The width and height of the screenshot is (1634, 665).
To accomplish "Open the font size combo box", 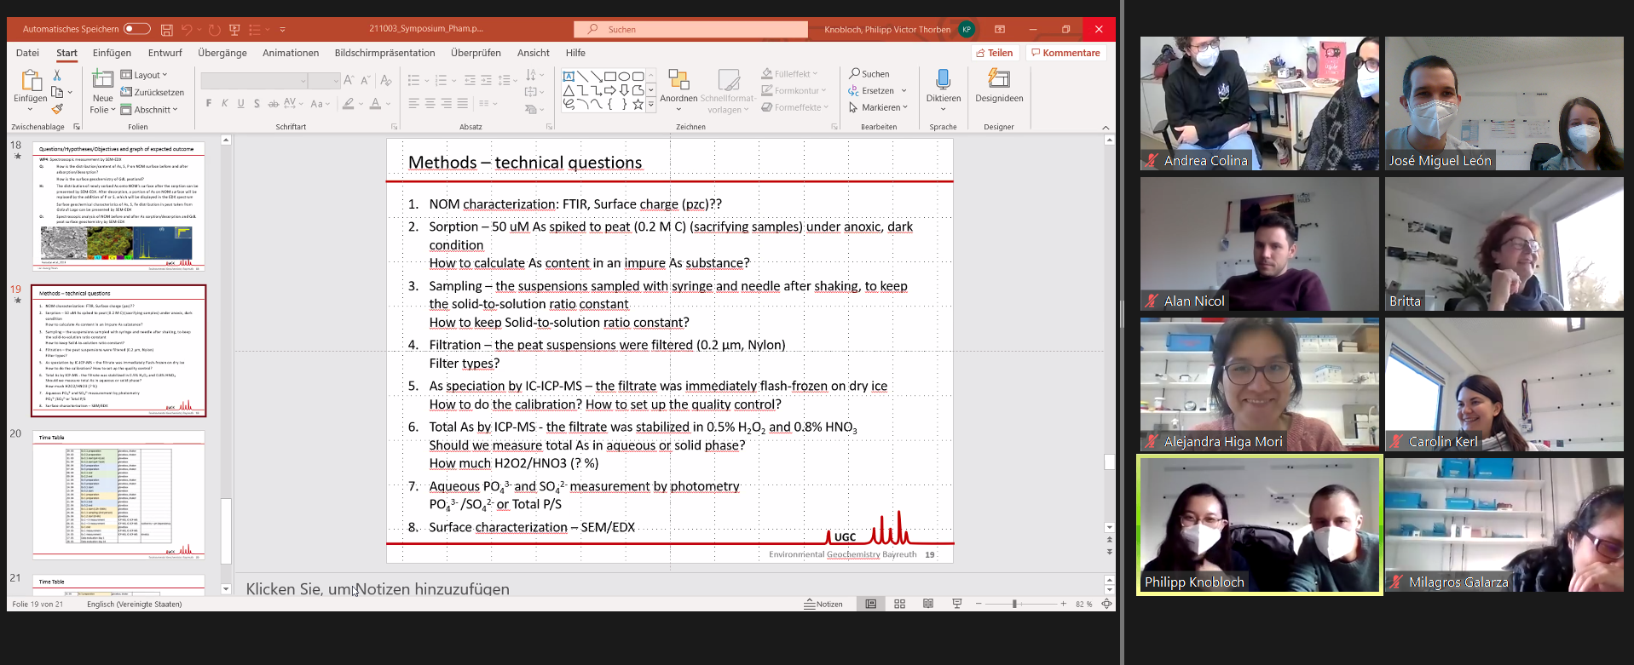I will click(324, 81).
